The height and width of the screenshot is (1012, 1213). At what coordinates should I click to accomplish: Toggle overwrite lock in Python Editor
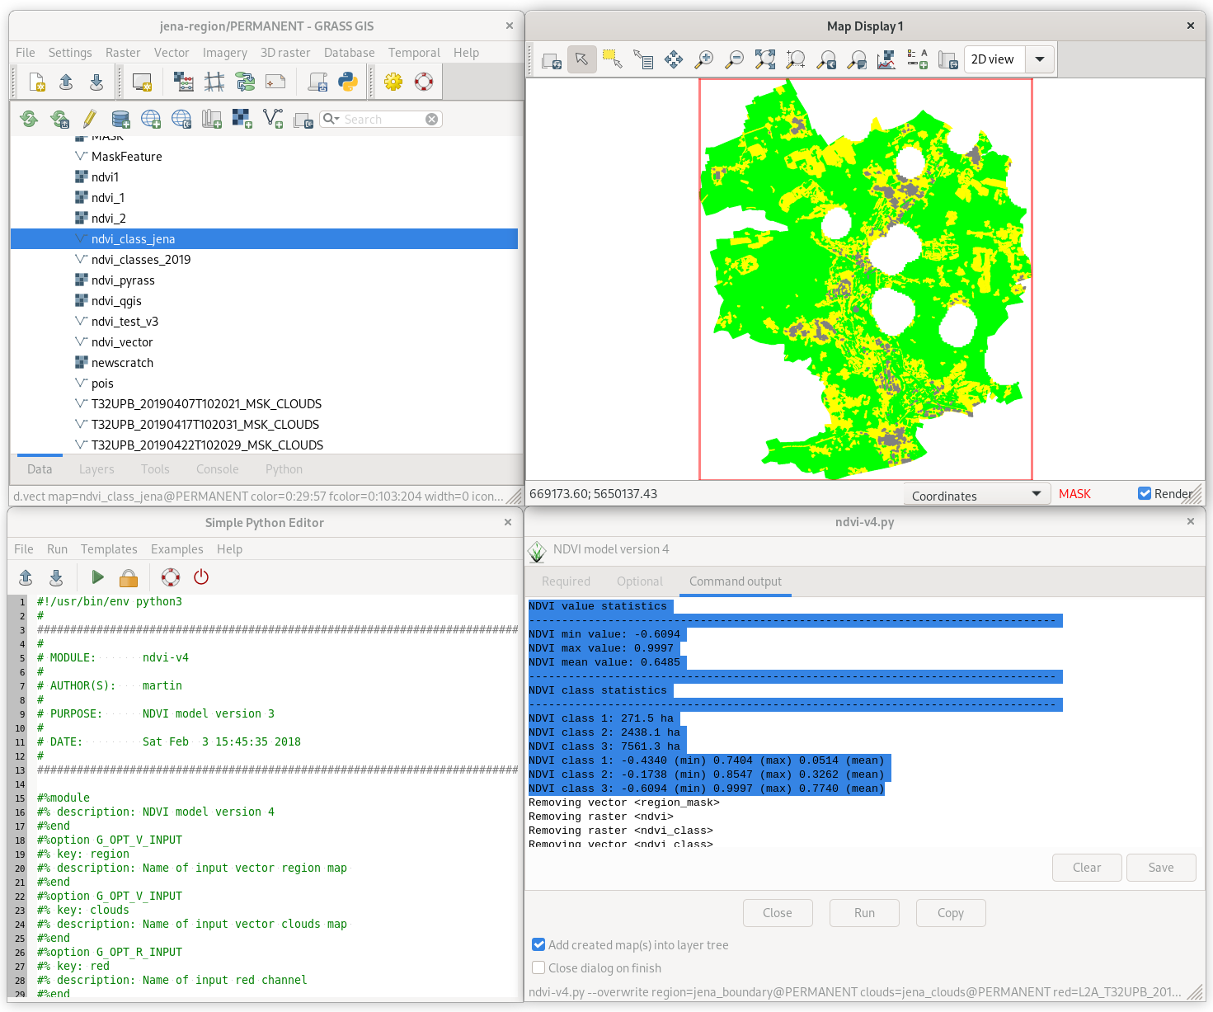pyautogui.click(x=129, y=577)
